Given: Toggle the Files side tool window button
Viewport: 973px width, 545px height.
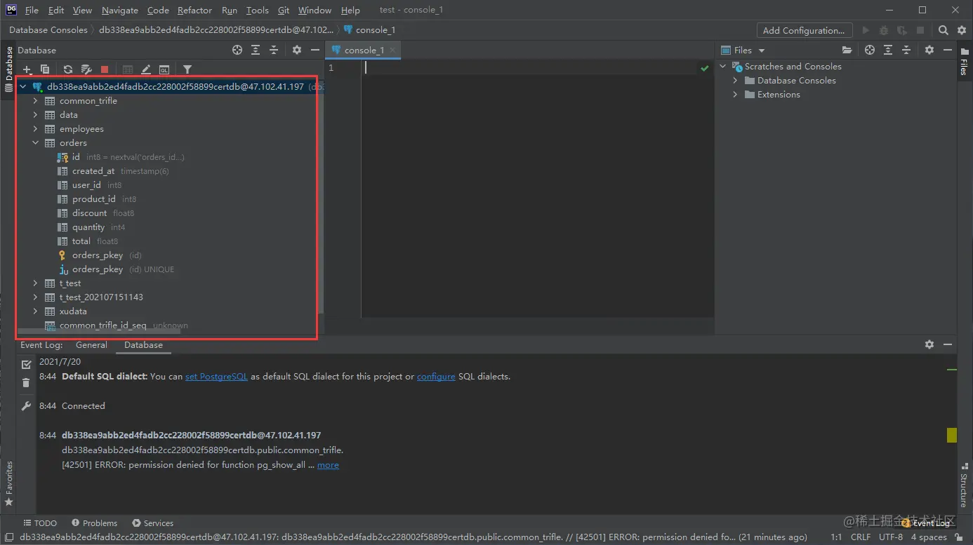Looking at the screenshot, I should tap(964, 62).
